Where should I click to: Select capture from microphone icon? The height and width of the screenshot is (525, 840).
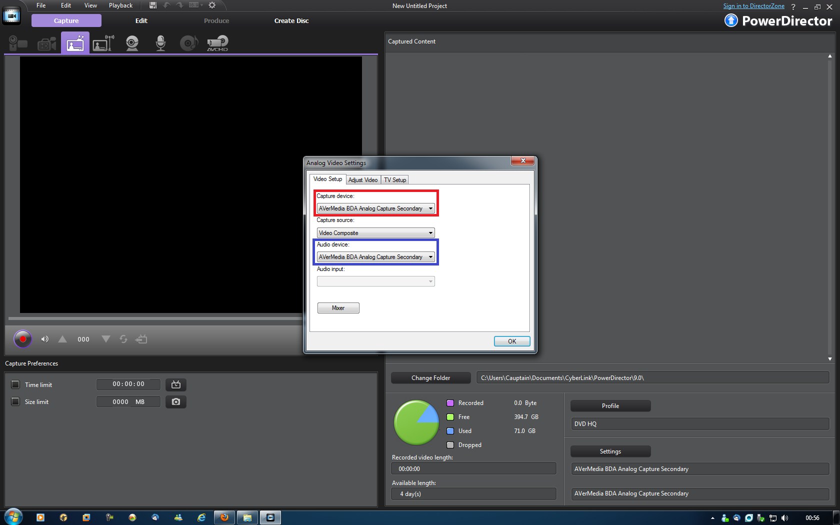[x=160, y=43]
